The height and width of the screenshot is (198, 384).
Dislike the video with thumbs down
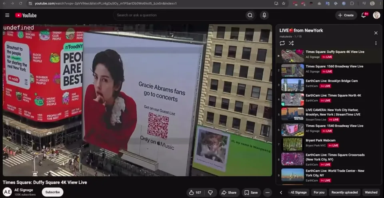pyautogui.click(x=210, y=192)
